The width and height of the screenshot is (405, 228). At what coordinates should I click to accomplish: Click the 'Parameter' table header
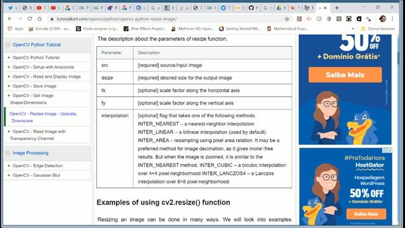click(115, 53)
